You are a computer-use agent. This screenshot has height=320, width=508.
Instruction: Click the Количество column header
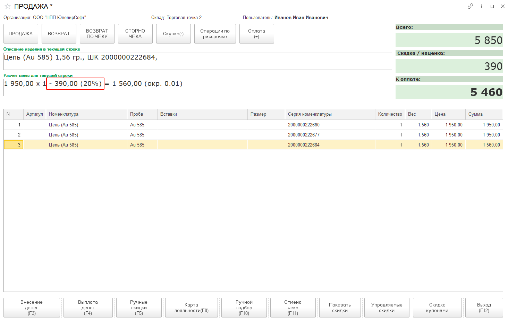pos(390,114)
